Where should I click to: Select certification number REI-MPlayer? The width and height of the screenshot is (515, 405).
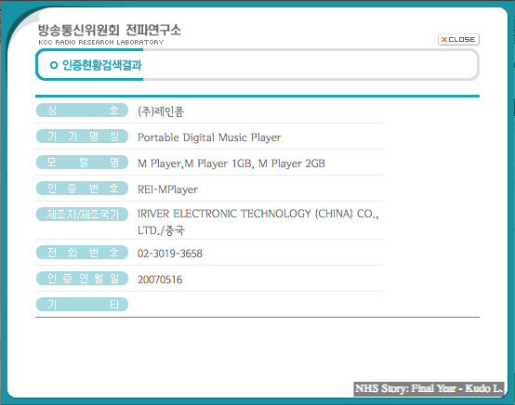pyautogui.click(x=167, y=189)
